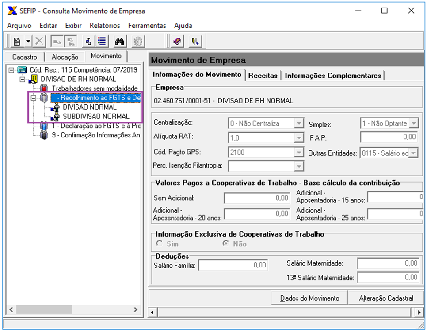This screenshot has width=427, height=332.
Task: Click the Salário Família input field
Action: pos(233,265)
